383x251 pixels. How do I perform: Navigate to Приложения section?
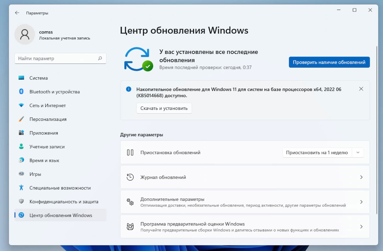[x=60, y=133]
